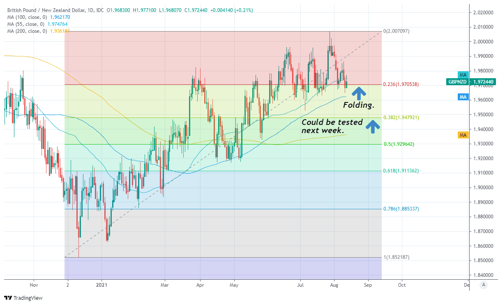The width and height of the screenshot is (498, 308).
Task: Select the 0.5 Fibonacci level label
Action: click(x=398, y=144)
